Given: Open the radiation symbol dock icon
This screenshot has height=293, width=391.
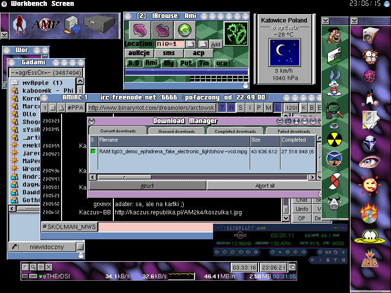Looking at the screenshot, I should [334, 139].
